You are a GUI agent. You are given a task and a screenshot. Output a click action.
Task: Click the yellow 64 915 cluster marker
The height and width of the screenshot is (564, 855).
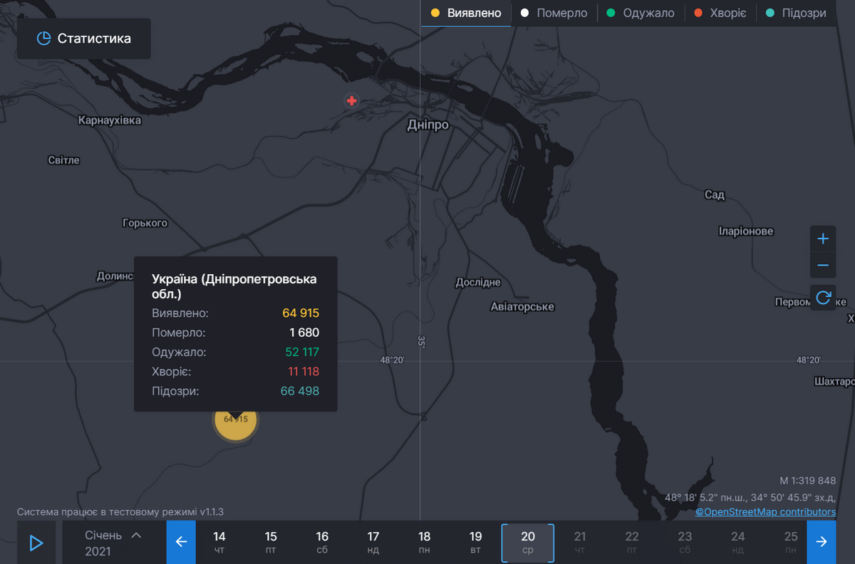pos(236,420)
